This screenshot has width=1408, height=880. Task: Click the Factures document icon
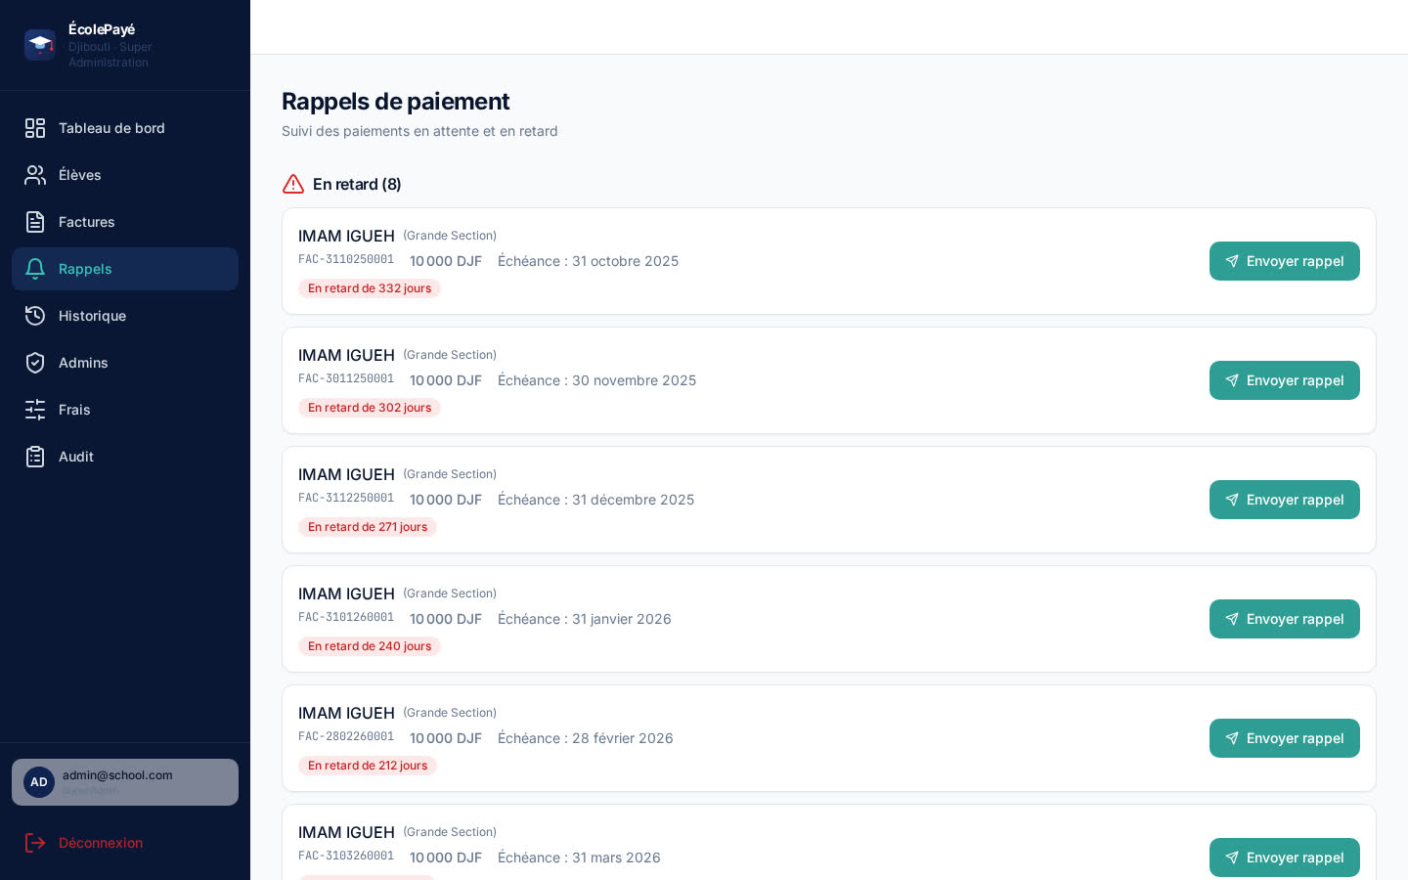[x=35, y=222]
